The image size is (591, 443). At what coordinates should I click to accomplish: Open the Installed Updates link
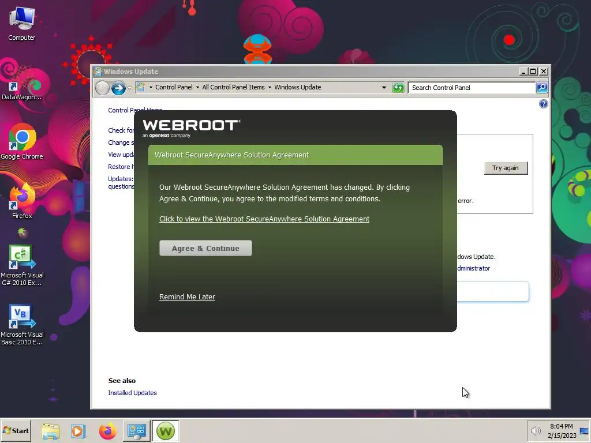132,392
